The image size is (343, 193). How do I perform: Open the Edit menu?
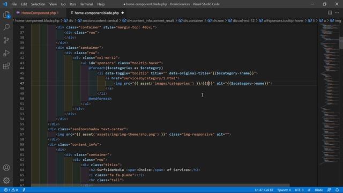point(24,4)
